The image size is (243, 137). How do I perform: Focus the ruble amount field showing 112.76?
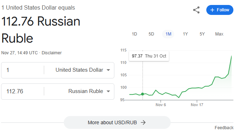(23, 92)
